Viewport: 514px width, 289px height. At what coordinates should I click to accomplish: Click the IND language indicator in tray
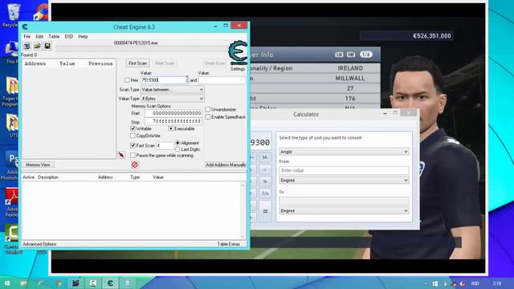[475, 283]
